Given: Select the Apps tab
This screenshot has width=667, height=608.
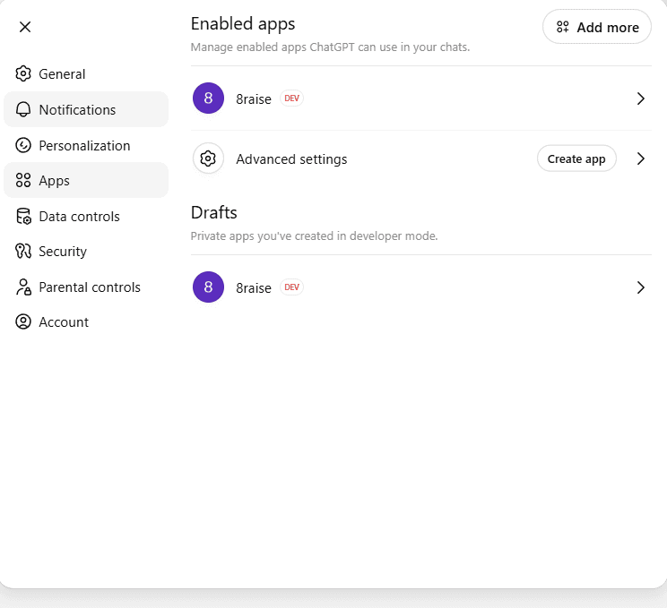Looking at the screenshot, I should point(86,180).
